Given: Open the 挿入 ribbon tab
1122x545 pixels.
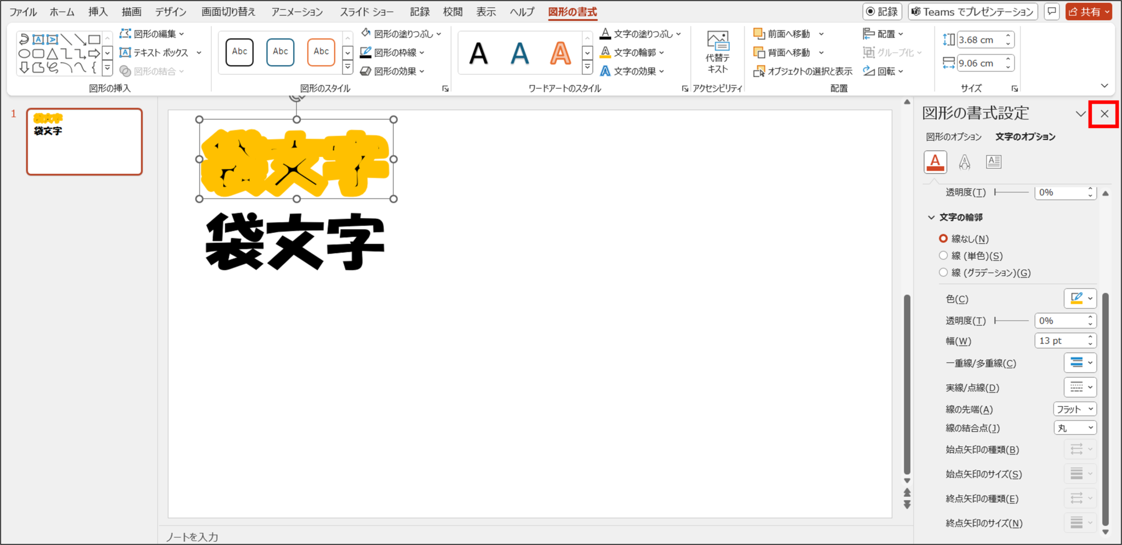Looking at the screenshot, I should [x=98, y=12].
